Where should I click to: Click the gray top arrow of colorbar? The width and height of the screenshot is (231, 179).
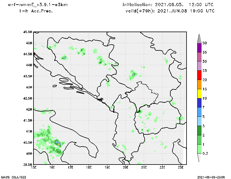tap(199, 39)
